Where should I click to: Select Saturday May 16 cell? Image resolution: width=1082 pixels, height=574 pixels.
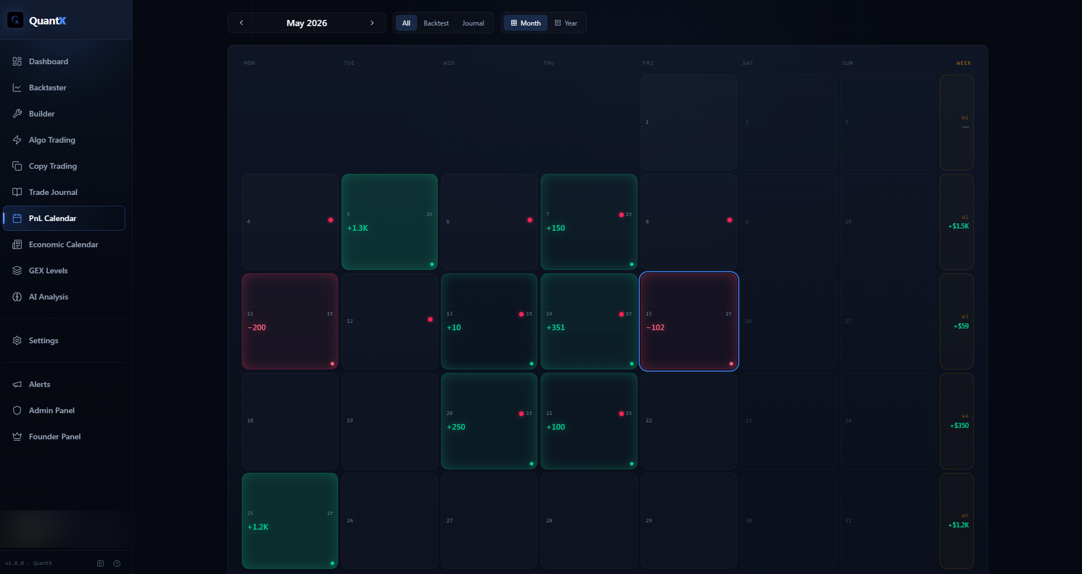point(788,321)
